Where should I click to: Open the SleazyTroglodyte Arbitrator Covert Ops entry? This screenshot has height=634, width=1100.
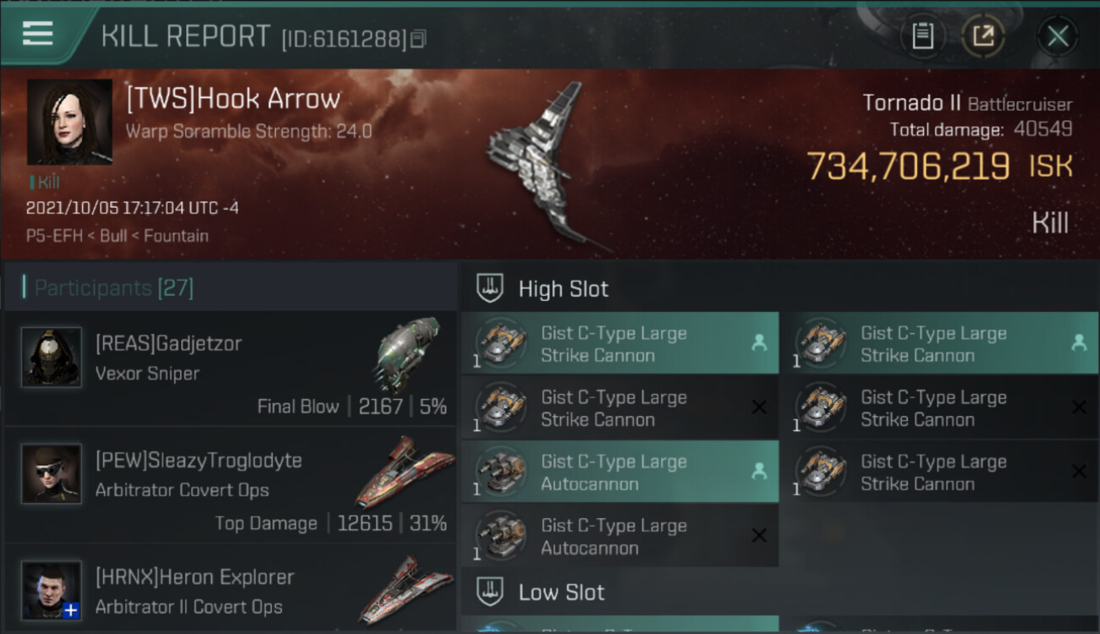coord(228,485)
